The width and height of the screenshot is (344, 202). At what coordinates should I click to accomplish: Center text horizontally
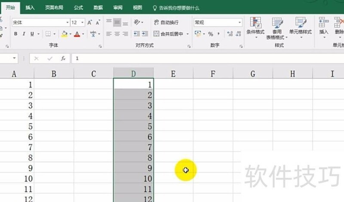click(117, 34)
